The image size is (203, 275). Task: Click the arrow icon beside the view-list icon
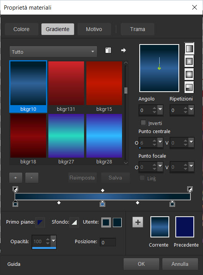coord(124,50)
